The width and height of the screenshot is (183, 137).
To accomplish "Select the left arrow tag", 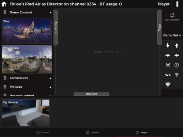I will (x=177, y=56).
